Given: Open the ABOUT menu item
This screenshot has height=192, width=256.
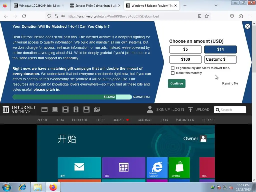Looking at the screenshot, I should (x=42, y=120).
